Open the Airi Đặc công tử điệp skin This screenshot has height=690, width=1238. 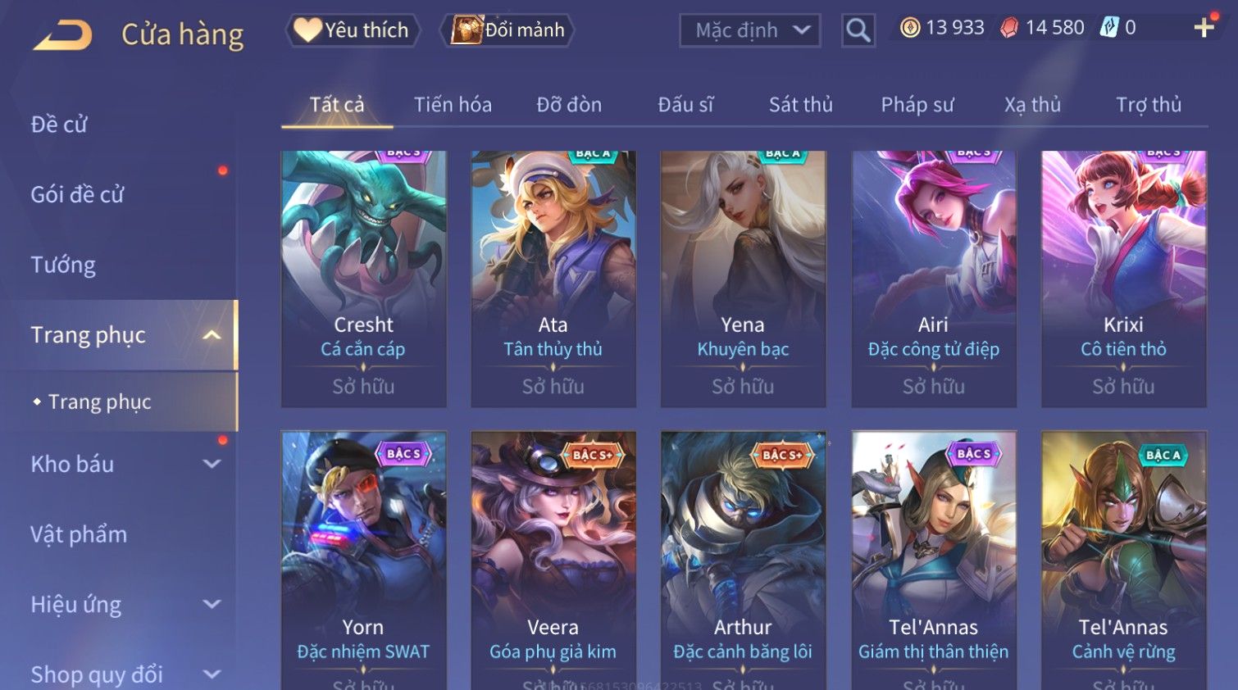934,279
